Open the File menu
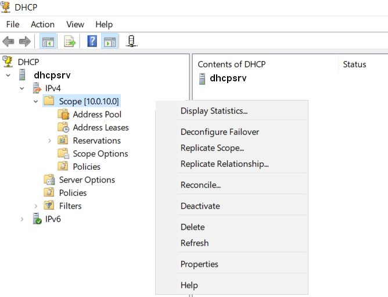This screenshot has height=297, width=388. (x=13, y=24)
